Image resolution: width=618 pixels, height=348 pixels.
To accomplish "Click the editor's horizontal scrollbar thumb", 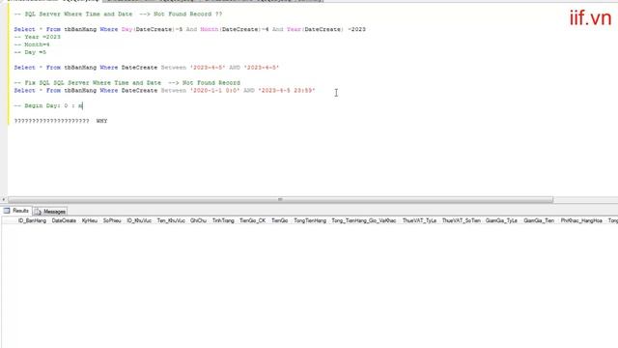I will click(x=280, y=200).
